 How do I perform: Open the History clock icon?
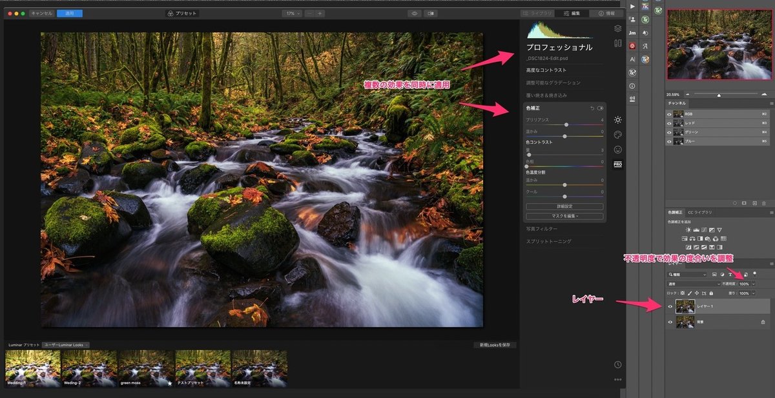click(x=617, y=365)
